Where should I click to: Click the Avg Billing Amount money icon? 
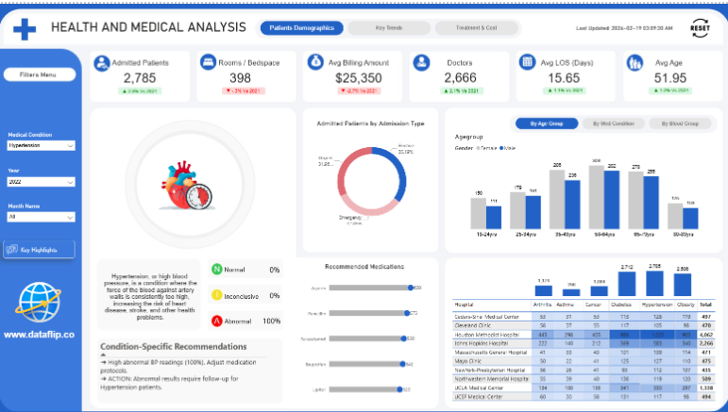coord(316,62)
